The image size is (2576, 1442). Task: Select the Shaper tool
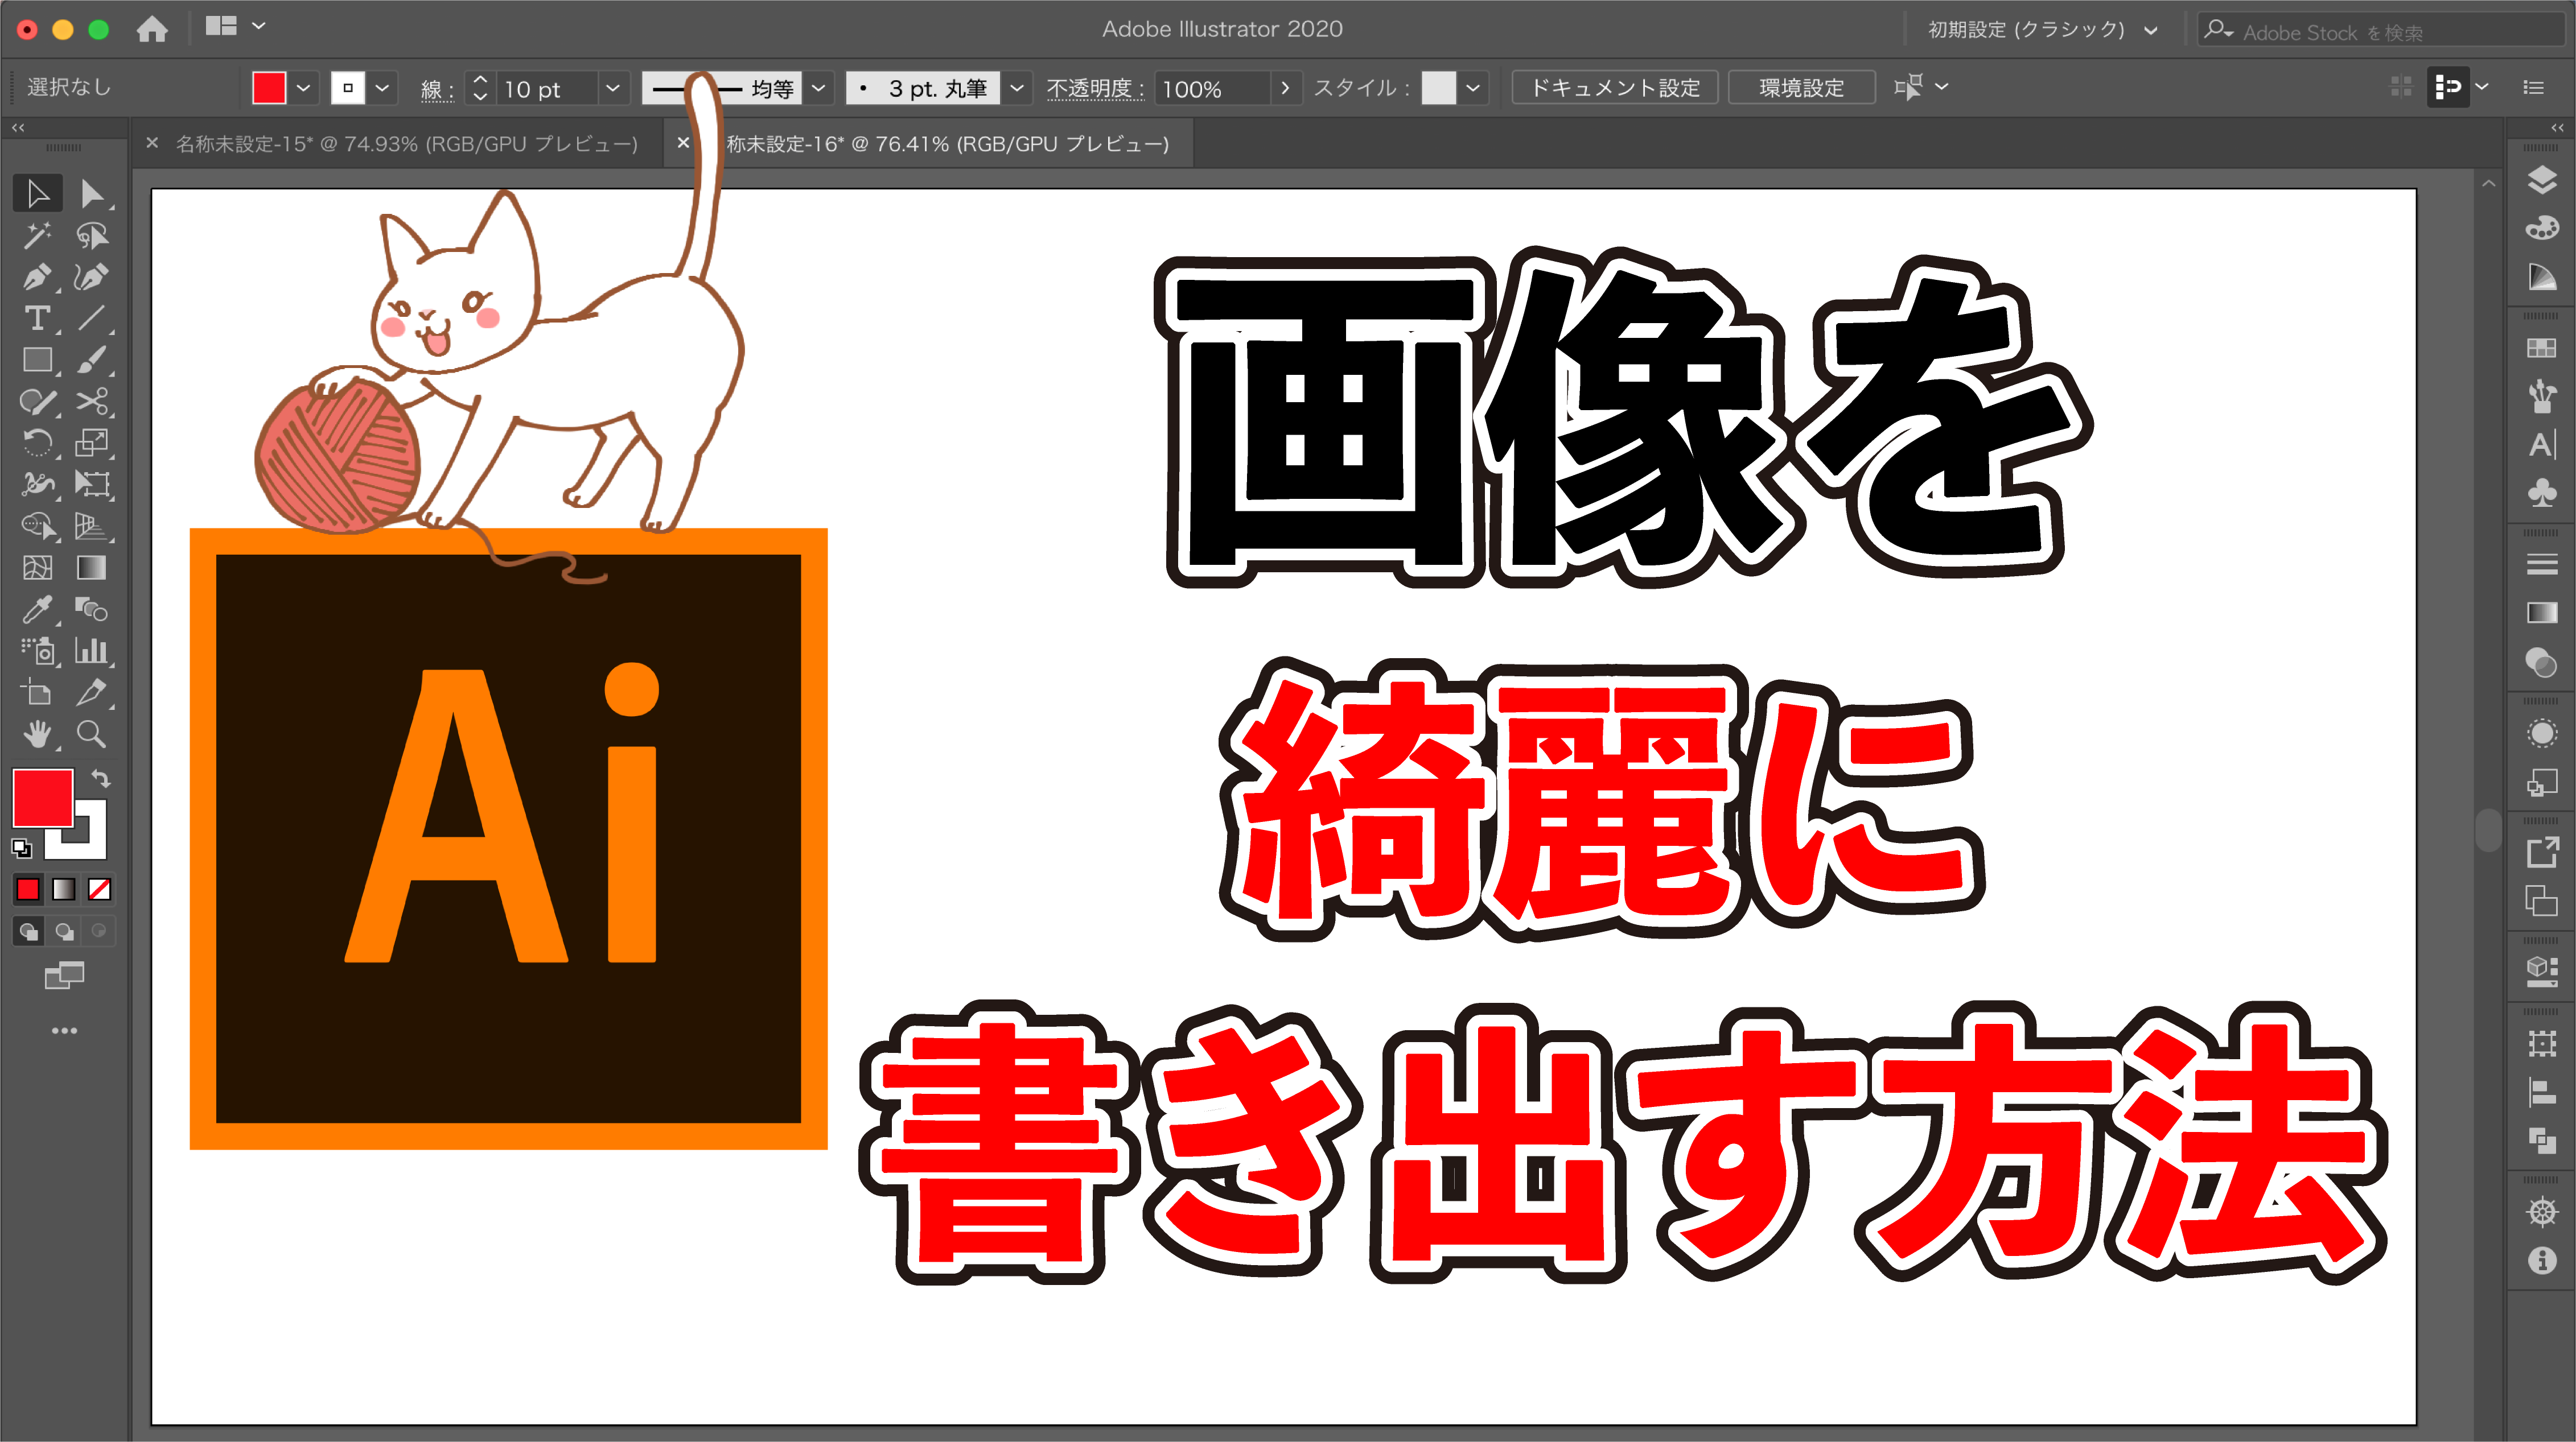coord(38,402)
